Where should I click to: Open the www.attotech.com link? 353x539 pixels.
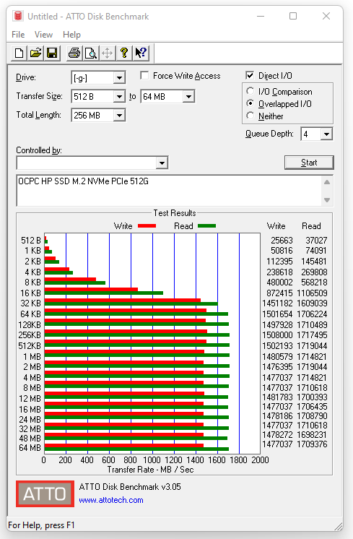pyautogui.click(x=111, y=500)
